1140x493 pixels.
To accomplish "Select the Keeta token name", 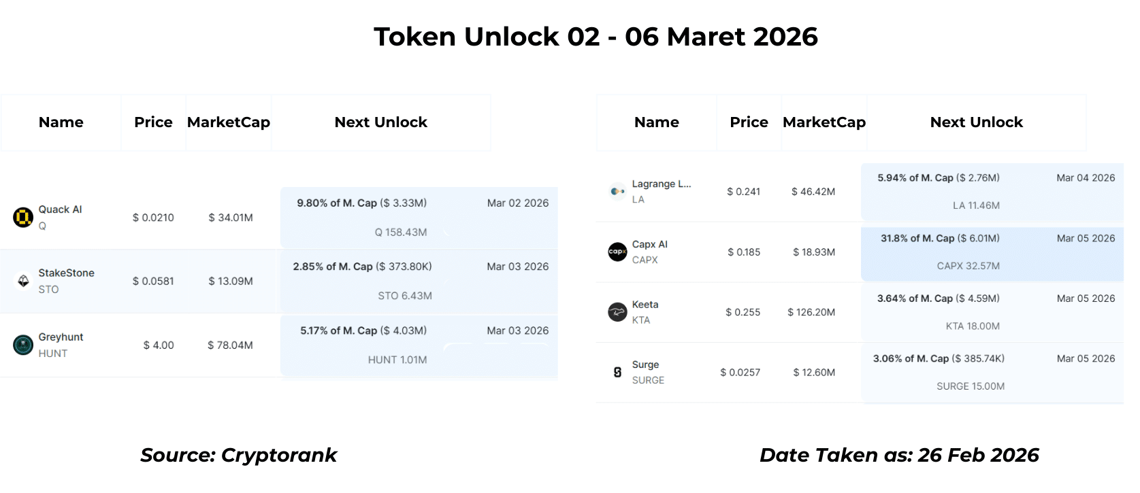I will [x=645, y=305].
